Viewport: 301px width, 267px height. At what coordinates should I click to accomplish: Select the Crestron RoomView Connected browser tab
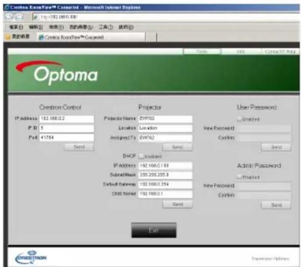[91, 37]
